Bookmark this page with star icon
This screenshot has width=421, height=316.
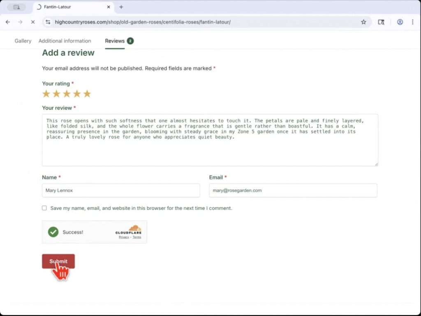tap(363, 22)
